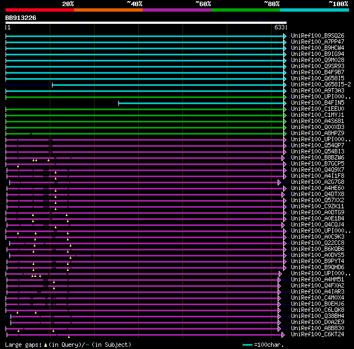This screenshot has width=354, height=349.
Task: Open hit UniRef100_B9HCW4
Action: [x=317, y=48]
